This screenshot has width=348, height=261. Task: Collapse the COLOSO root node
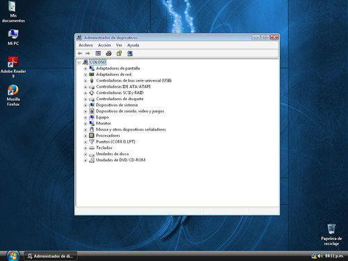coord(79,63)
